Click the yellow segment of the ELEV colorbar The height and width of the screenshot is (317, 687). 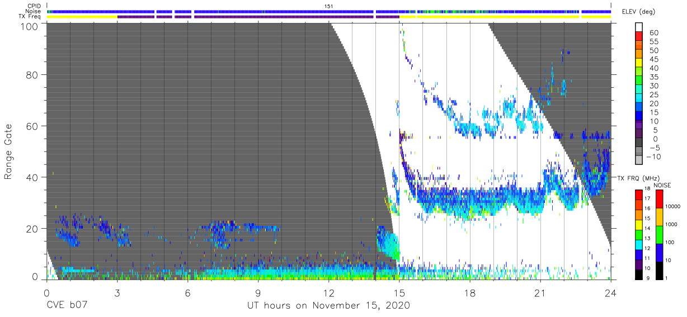pyautogui.click(x=639, y=63)
